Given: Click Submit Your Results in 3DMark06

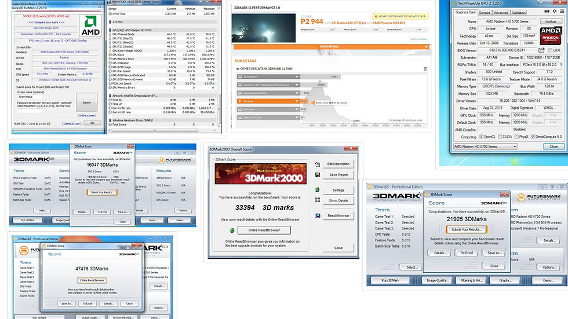Looking at the screenshot, I should (x=102, y=192).
